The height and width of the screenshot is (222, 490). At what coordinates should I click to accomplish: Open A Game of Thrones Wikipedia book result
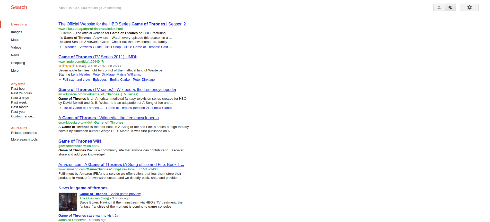click(x=109, y=118)
